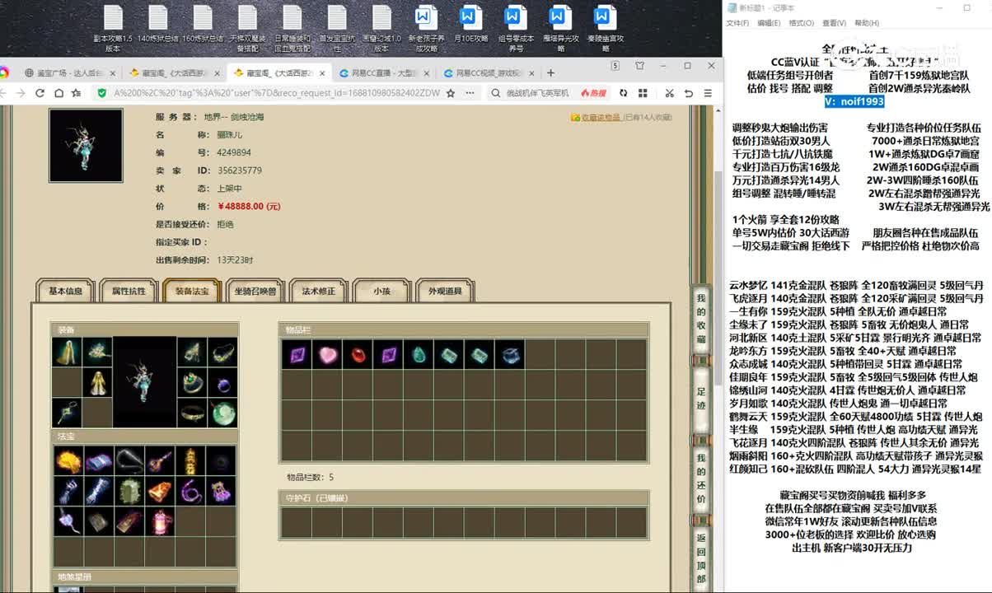
Task: Open the 坐骑召唤兽 tab
Action: point(255,291)
